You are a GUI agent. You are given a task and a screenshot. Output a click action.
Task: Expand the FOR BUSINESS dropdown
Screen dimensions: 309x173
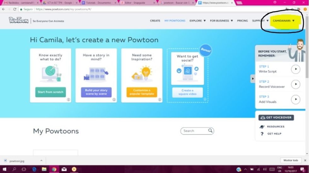[x=221, y=21]
